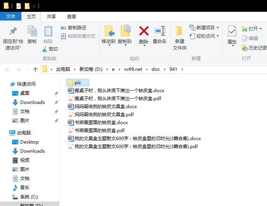The image size is (267, 206).
Task: Select pinned Pictures (图片) under Quick access
Action: click(x=21, y=121)
